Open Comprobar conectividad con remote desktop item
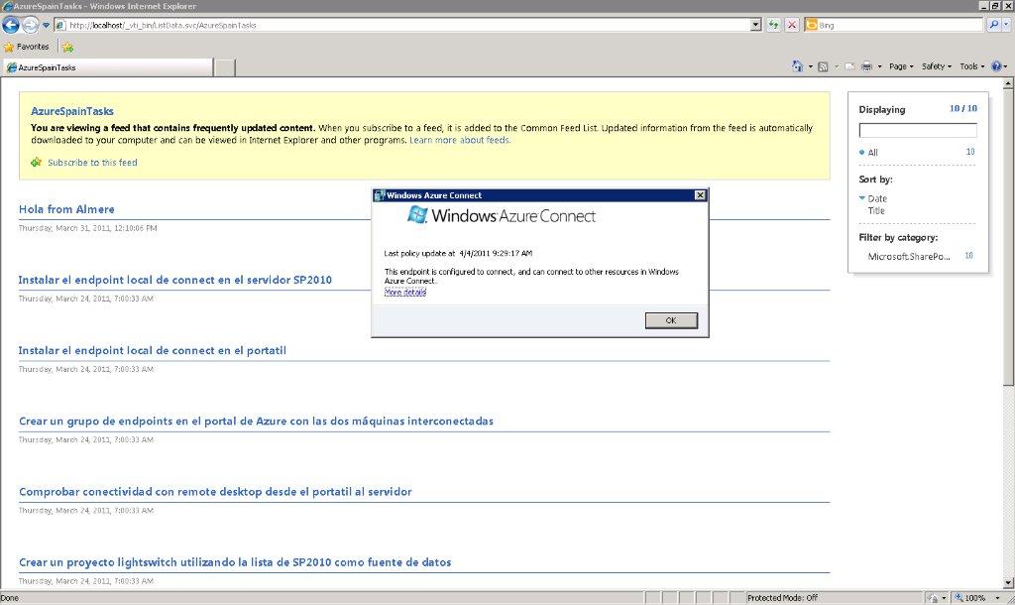 coord(215,492)
